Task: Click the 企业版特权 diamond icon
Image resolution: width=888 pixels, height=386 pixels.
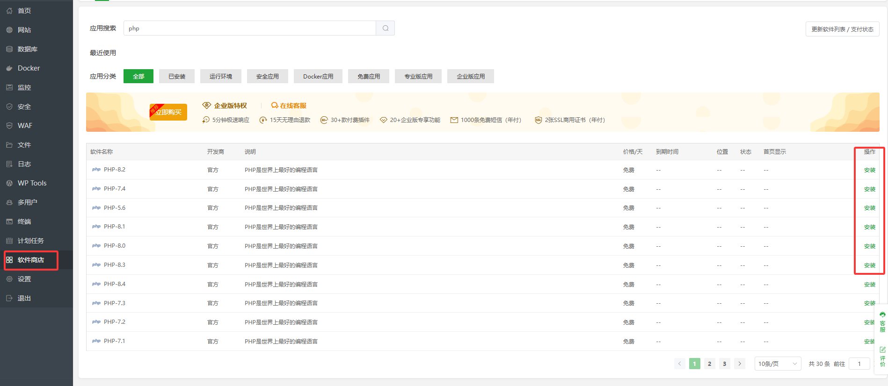Action: click(206, 106)
